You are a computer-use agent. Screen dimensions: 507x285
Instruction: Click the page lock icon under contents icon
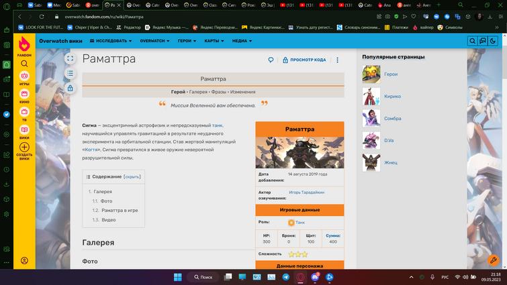point(70,88)
